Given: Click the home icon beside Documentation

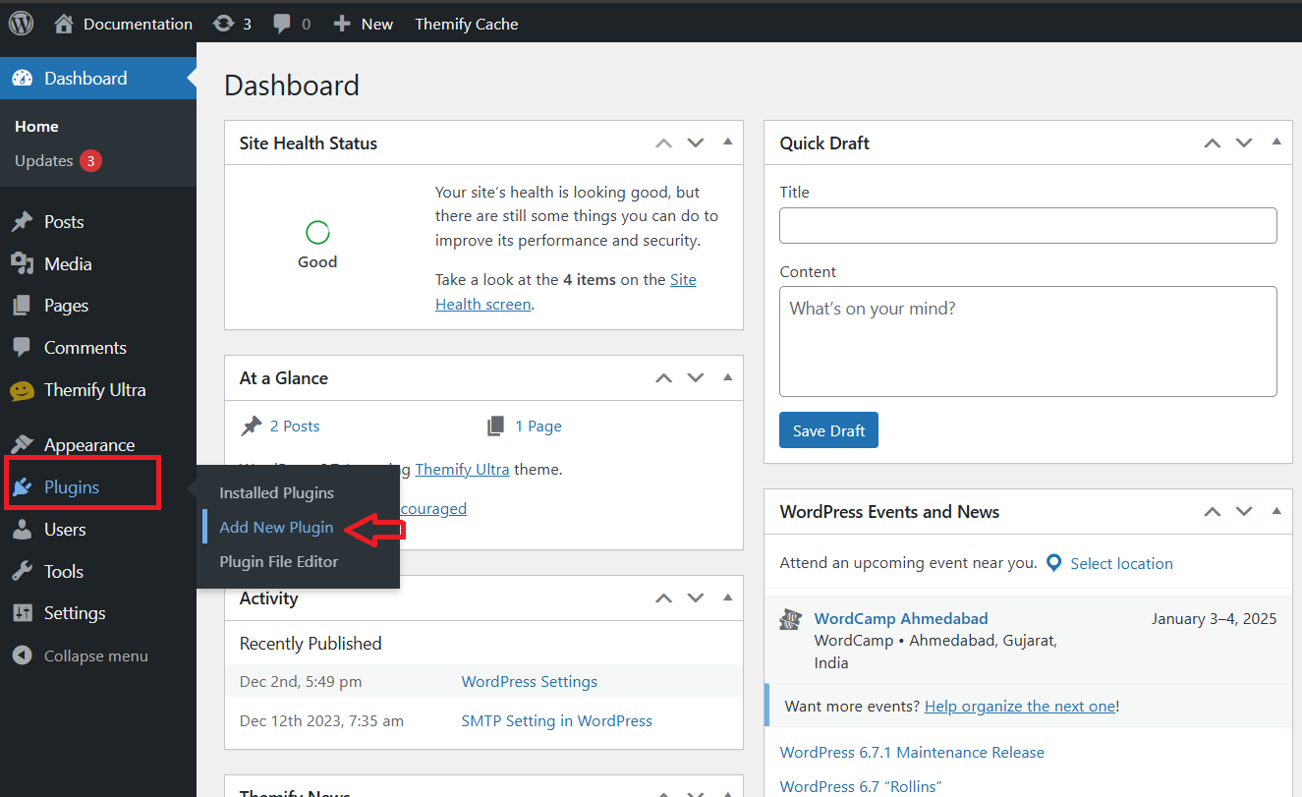Looking at the screenshot, I should [x=64, y=24].
